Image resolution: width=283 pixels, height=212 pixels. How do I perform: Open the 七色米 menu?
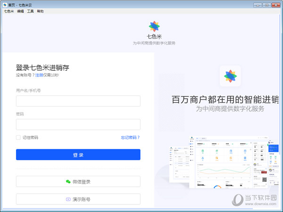click(9, 11)
